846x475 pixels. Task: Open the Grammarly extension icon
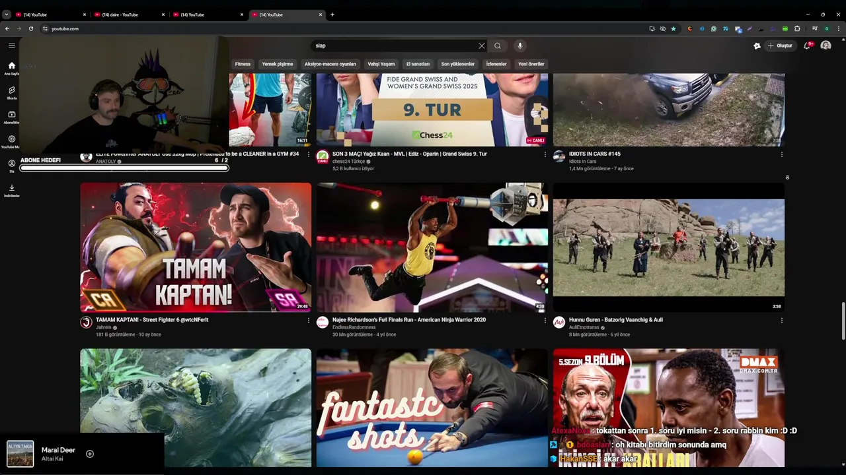coord(714,28)
